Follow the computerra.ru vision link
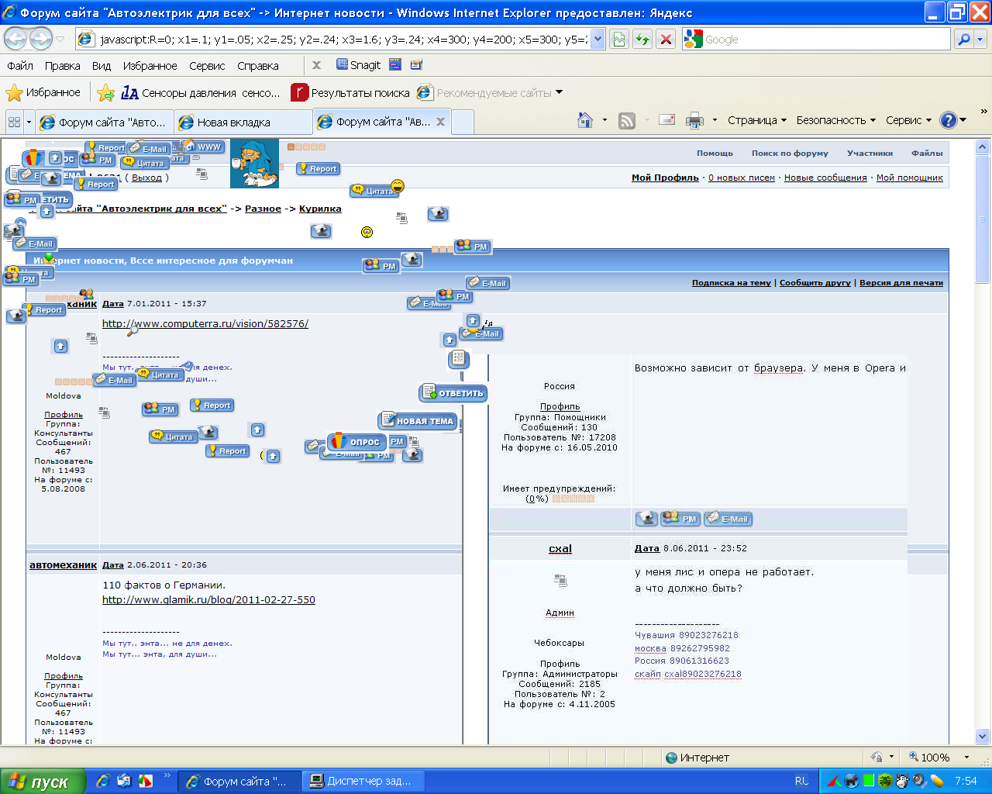The height and width of the screenshot is (794, 992). (x=205, y=323)
